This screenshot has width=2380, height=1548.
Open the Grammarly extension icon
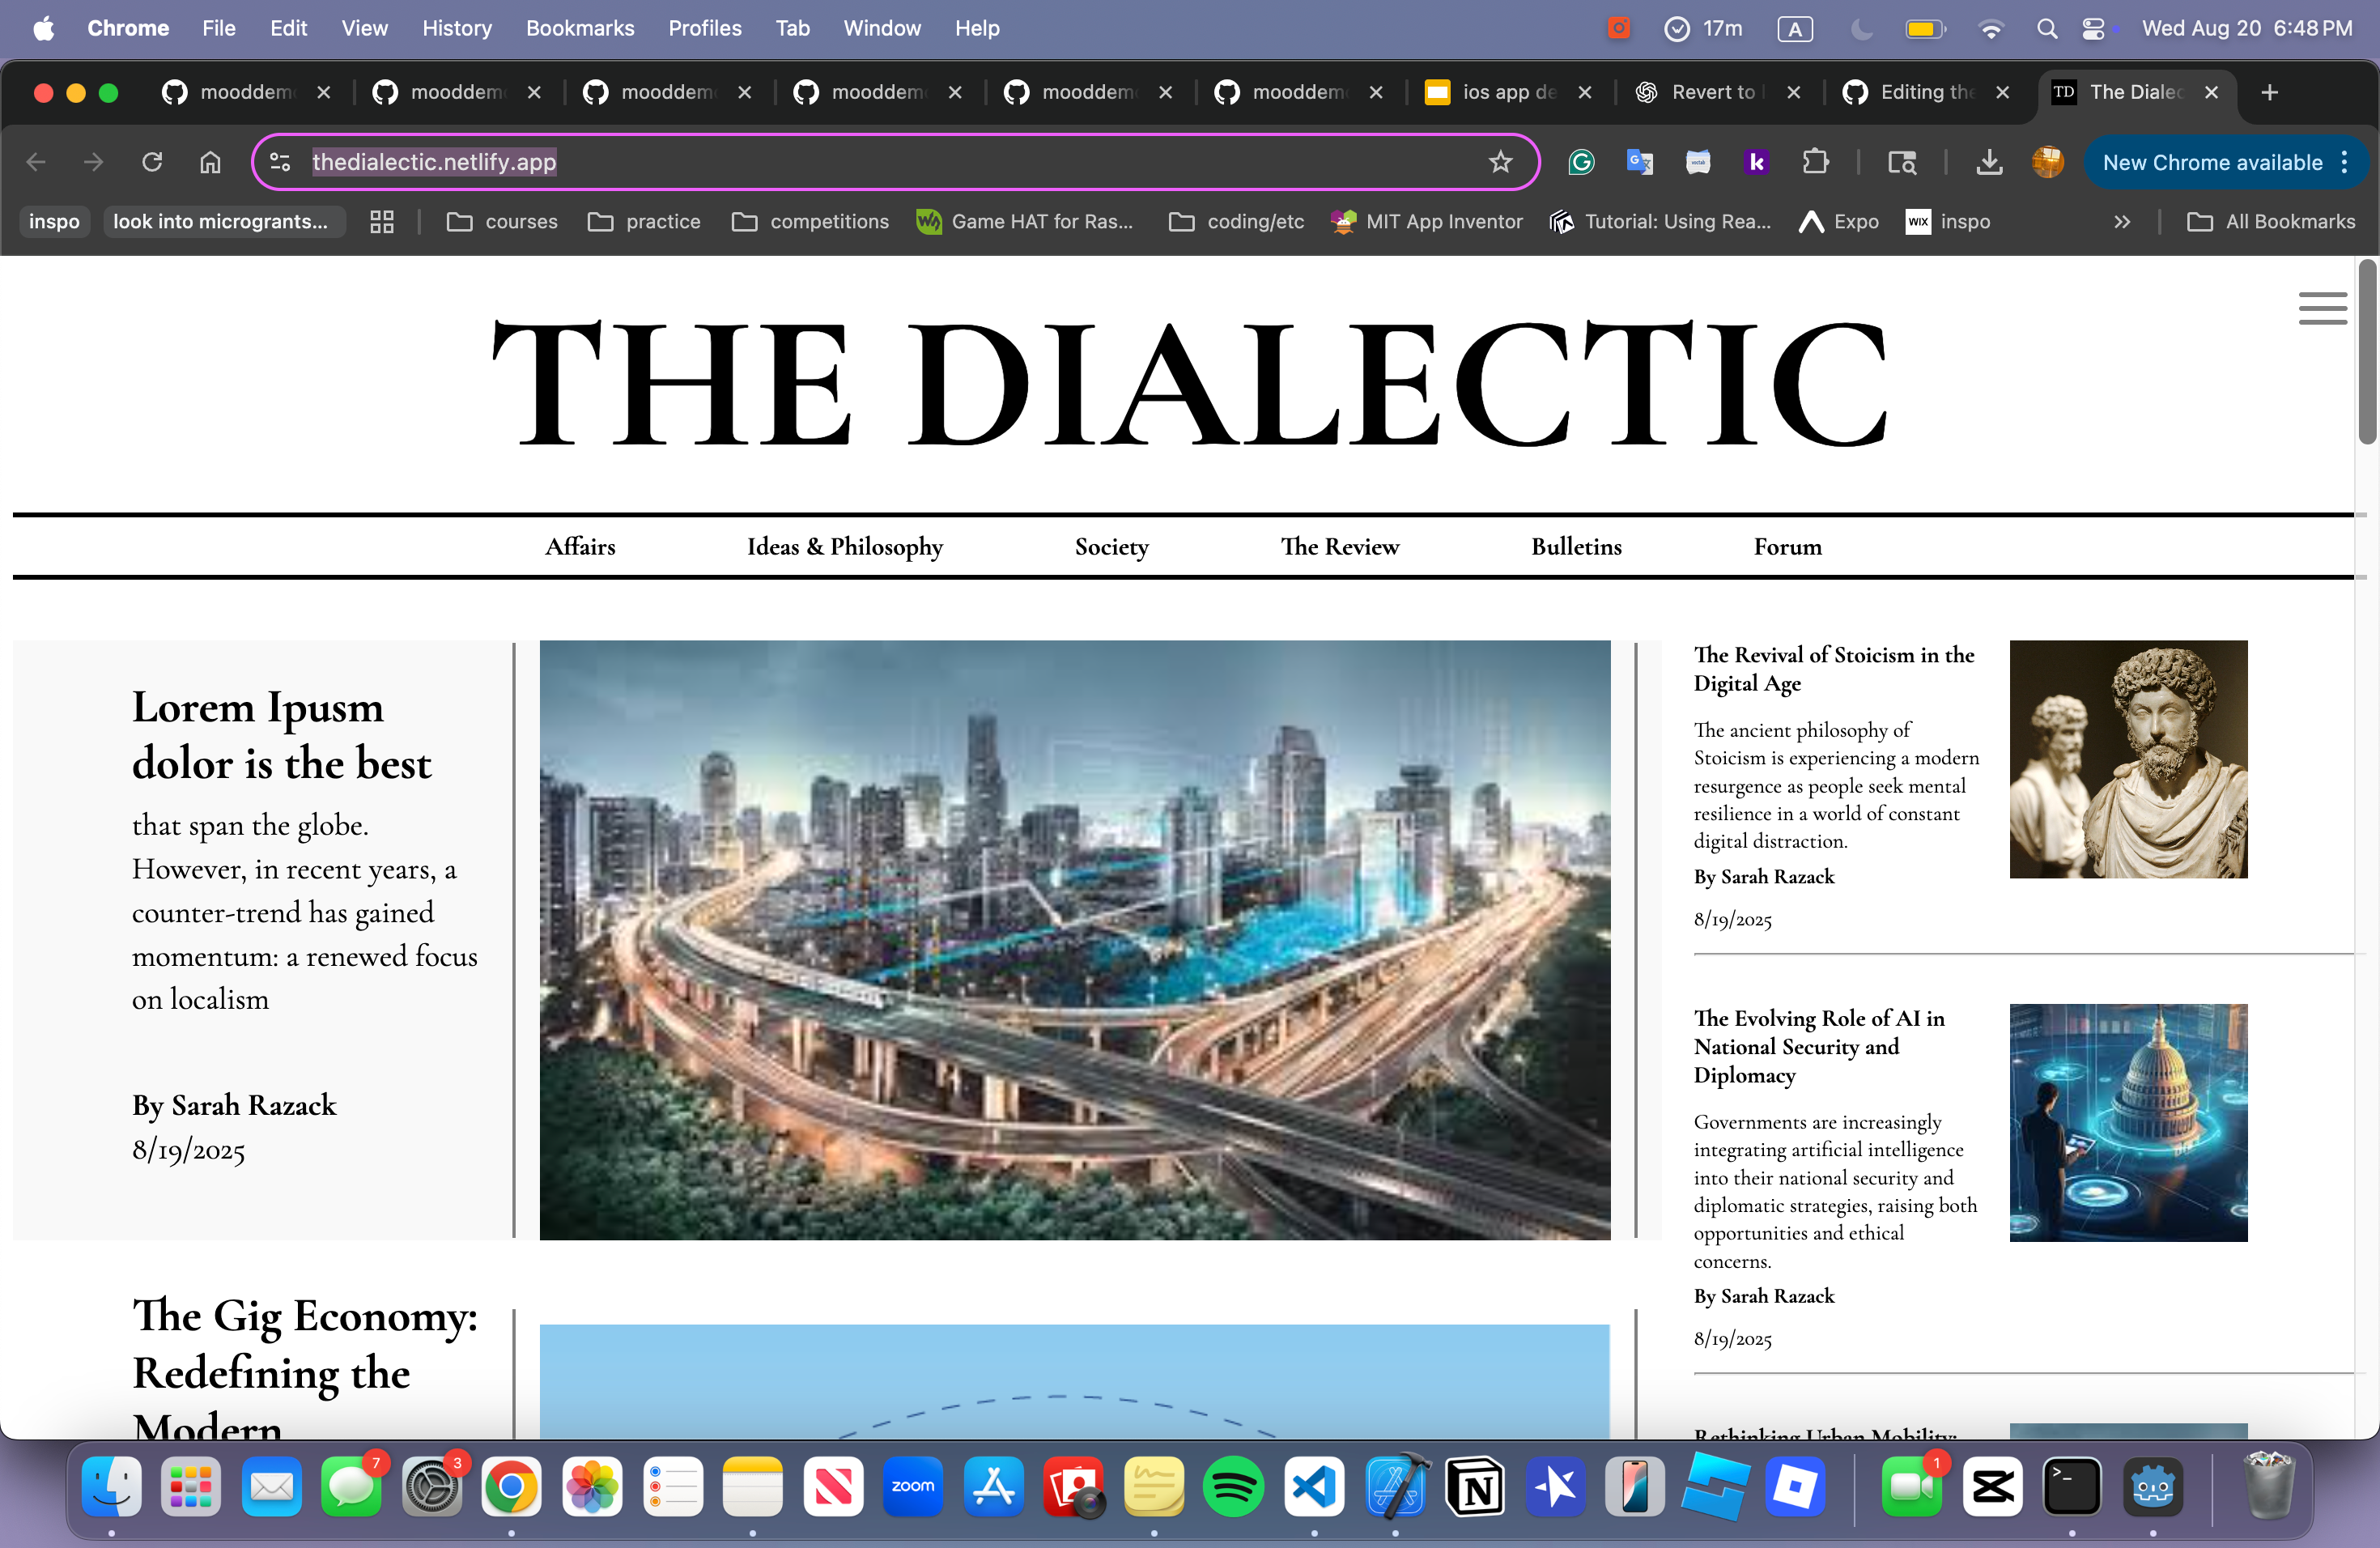(x=1581, y=162)
